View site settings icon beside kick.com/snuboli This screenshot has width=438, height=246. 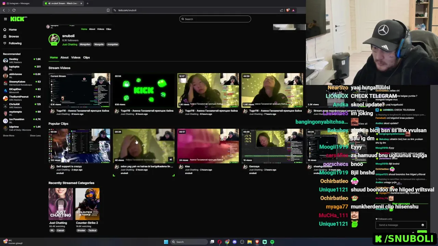115,10
